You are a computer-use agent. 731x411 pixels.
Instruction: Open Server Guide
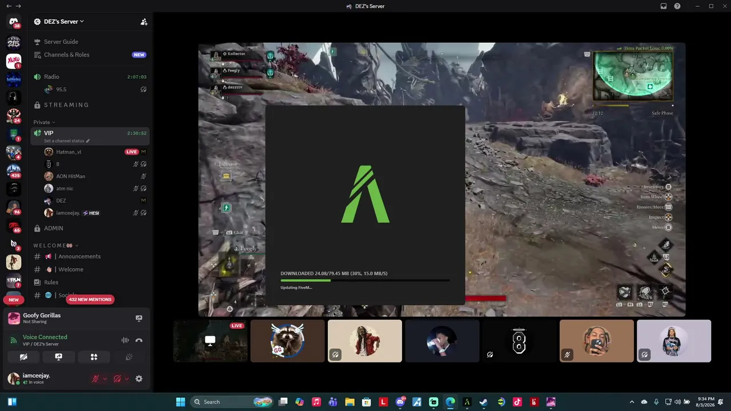click(90, 42)
